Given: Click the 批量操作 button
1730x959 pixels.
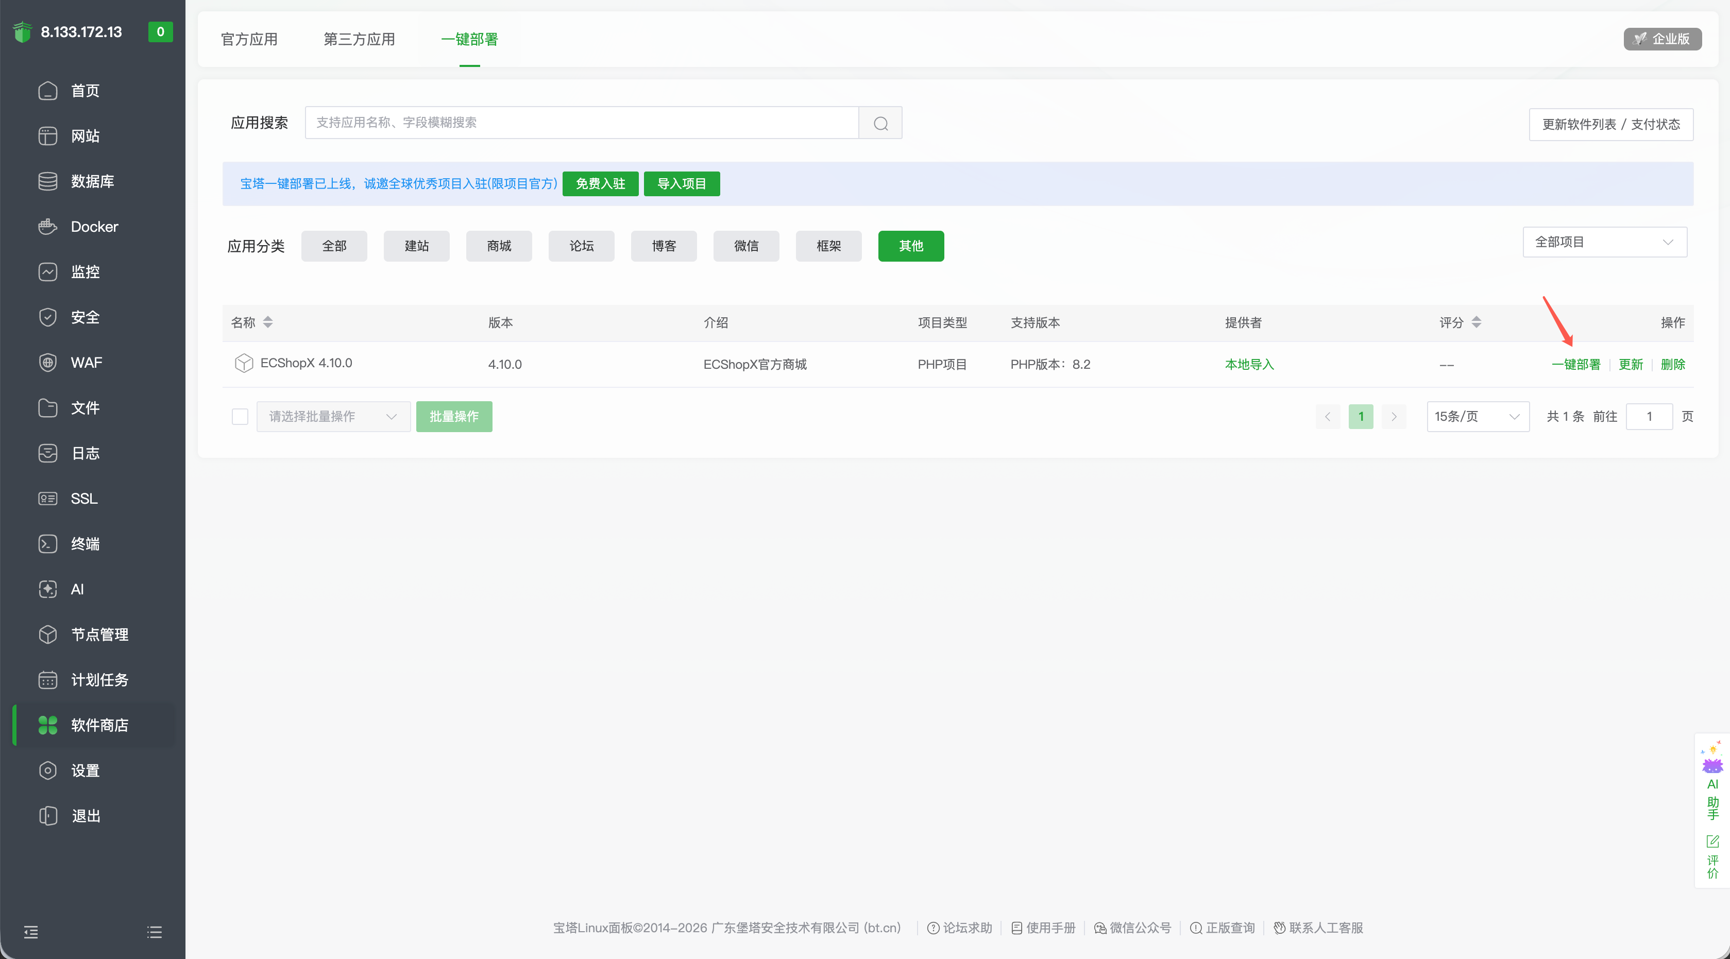Looking at the screenshot, I should [x=454, y=416].
